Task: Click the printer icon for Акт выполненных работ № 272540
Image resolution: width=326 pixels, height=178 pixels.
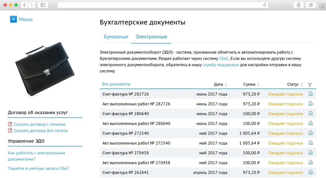Action: click(310, 143)
